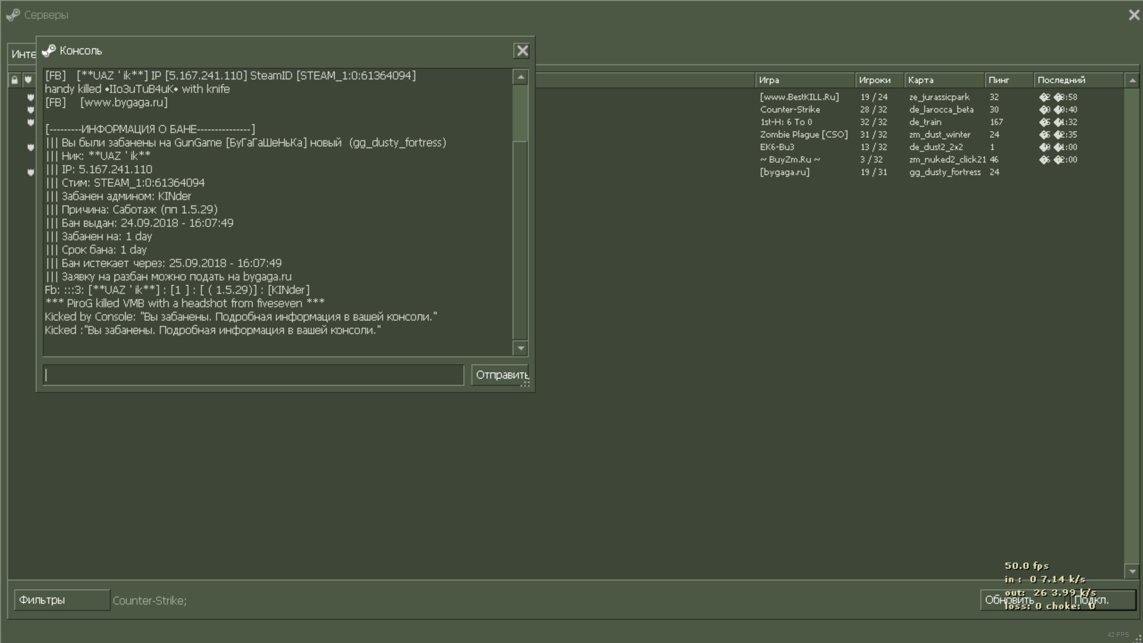This screenshot has height=643, width=1143.
Task: Click the de_larocca_beta map cell
Action: click(941, 110)
